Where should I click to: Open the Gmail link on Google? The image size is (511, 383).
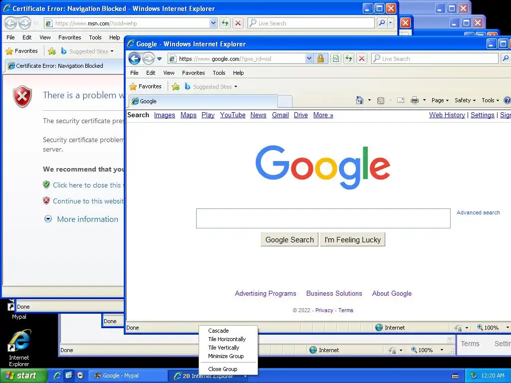pyautogui.click(x=280, y=115)
